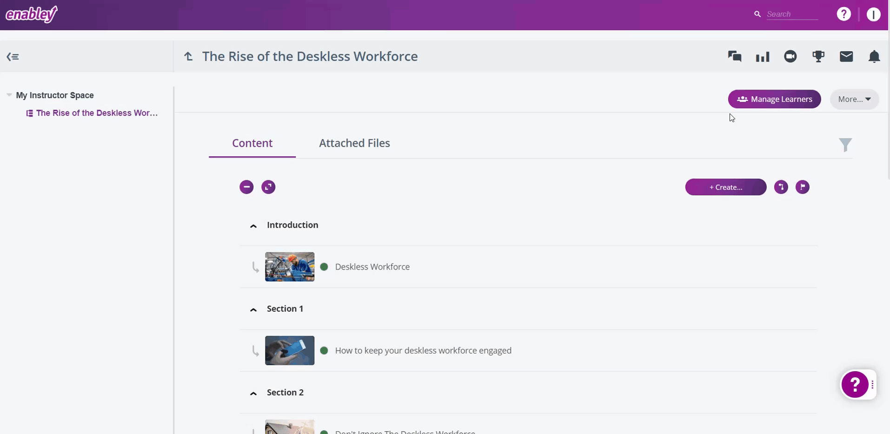Click the funnel filter icon
This screenshot has width=890, height=434.
pyautogui.click(x=845, y=145)
